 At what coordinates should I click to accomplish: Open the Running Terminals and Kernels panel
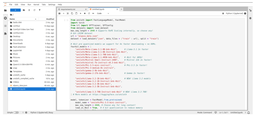tap(5, 18)
